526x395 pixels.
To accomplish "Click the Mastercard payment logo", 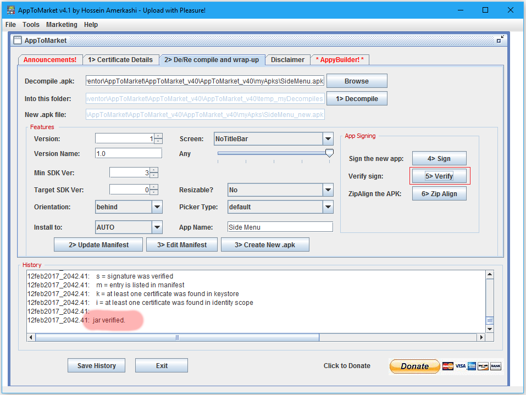I will (447, 366).
